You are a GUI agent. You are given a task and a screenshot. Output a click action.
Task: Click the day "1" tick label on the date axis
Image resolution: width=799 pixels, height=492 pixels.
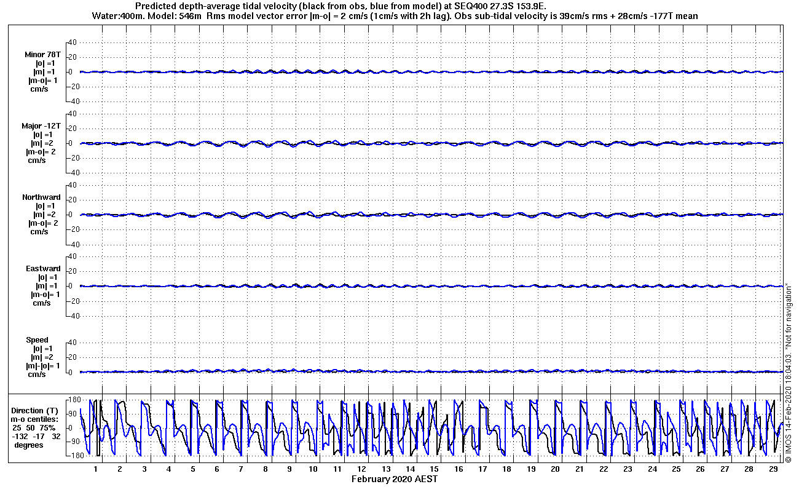pyautogui.click(x=96, y=469)
